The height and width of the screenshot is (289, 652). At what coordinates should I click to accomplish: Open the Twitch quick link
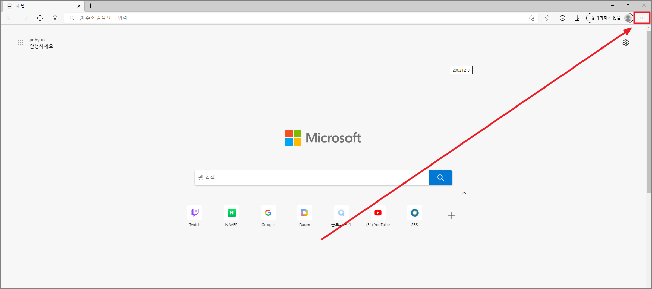[x=195, y=216]
